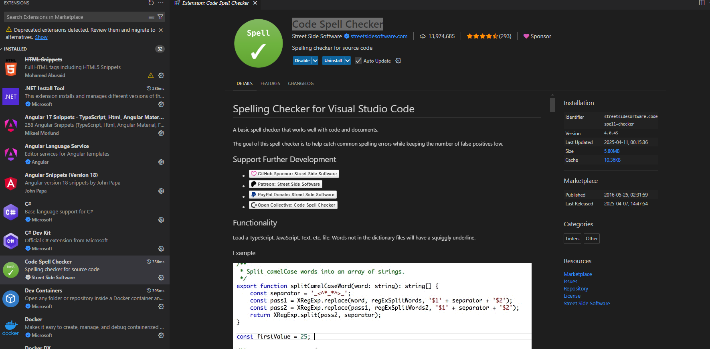
Task: Open manage gear for Code Spell Checker
Action: (161, 278)
